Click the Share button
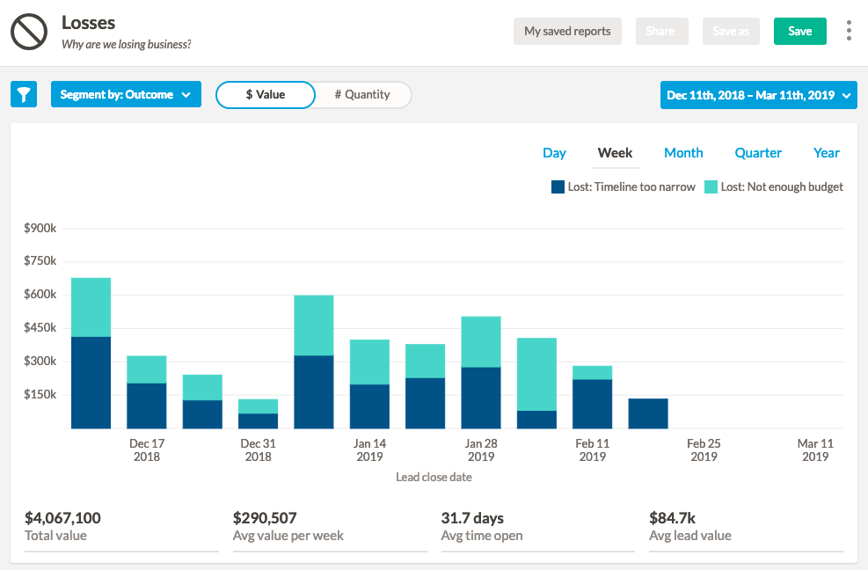Screen dimensions: 868x570 660,31
